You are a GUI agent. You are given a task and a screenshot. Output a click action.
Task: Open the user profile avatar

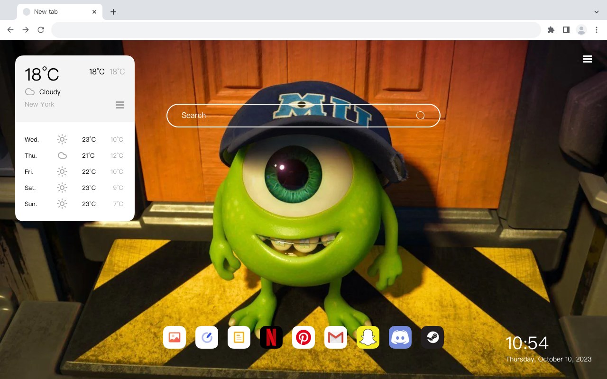point(581,30)
